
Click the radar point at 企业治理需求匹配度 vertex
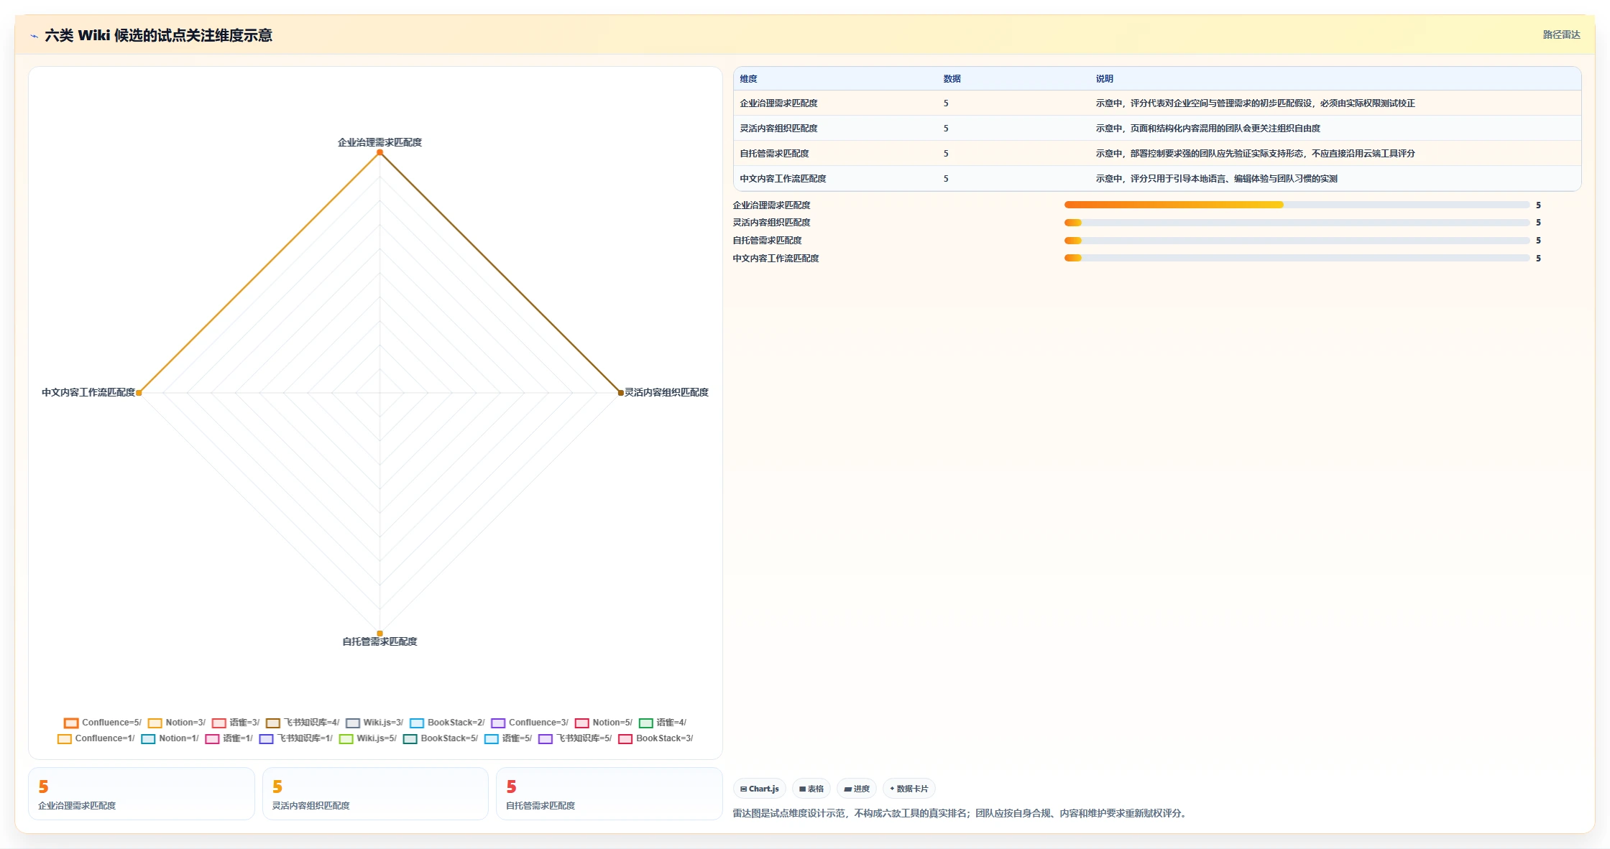click(x=379, y=152)
